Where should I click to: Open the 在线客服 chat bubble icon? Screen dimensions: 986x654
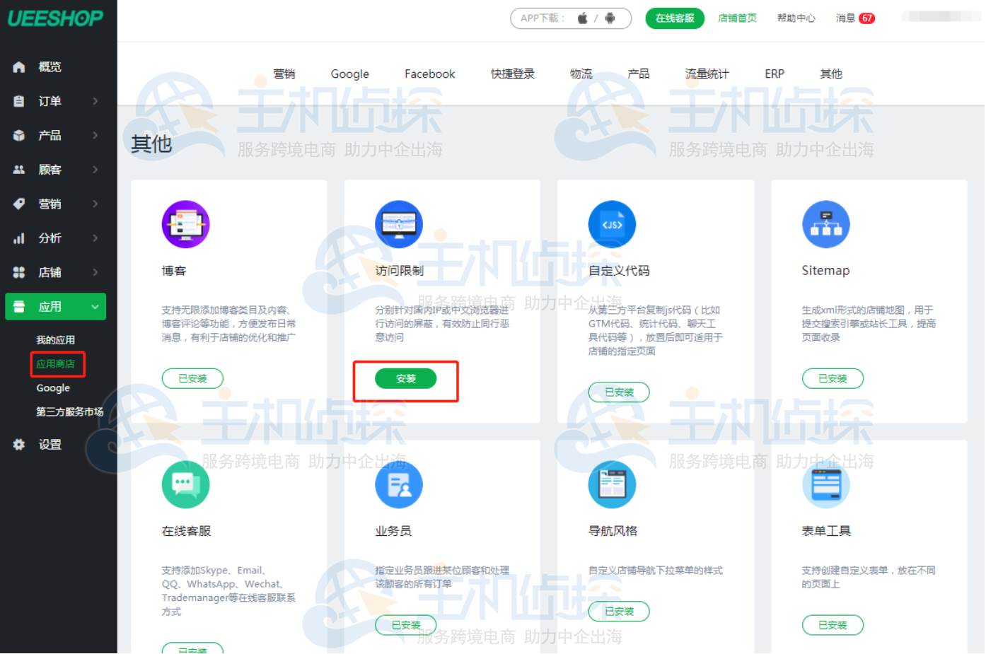point(185,485)
